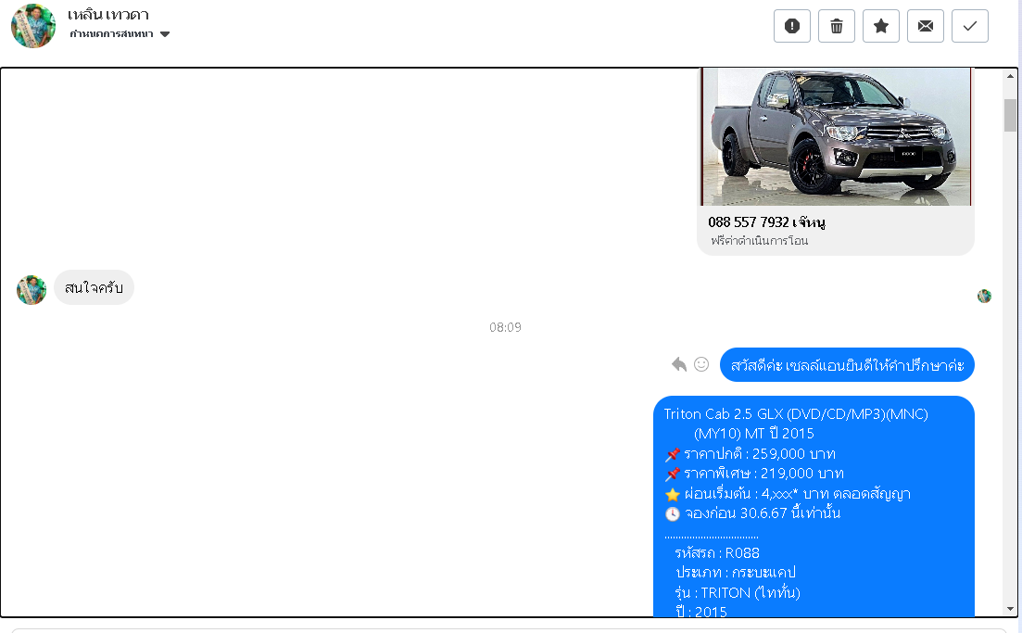This screenshot has width=1022, height=633.
Task: Click the ฟรีค่าดำเนินการโอน card subtitle
Action: click(x=760, y=241)
